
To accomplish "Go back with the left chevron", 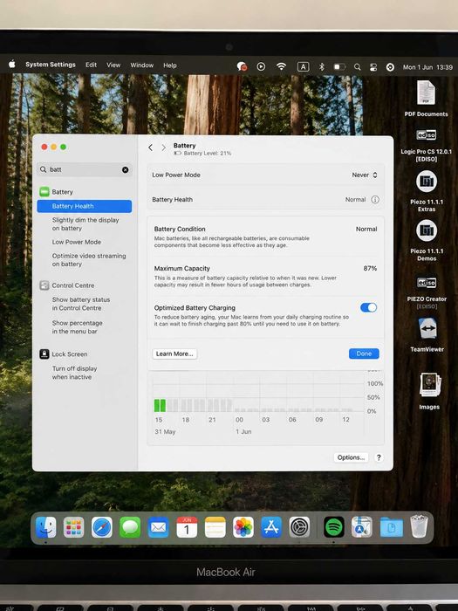I will [150, 148].
